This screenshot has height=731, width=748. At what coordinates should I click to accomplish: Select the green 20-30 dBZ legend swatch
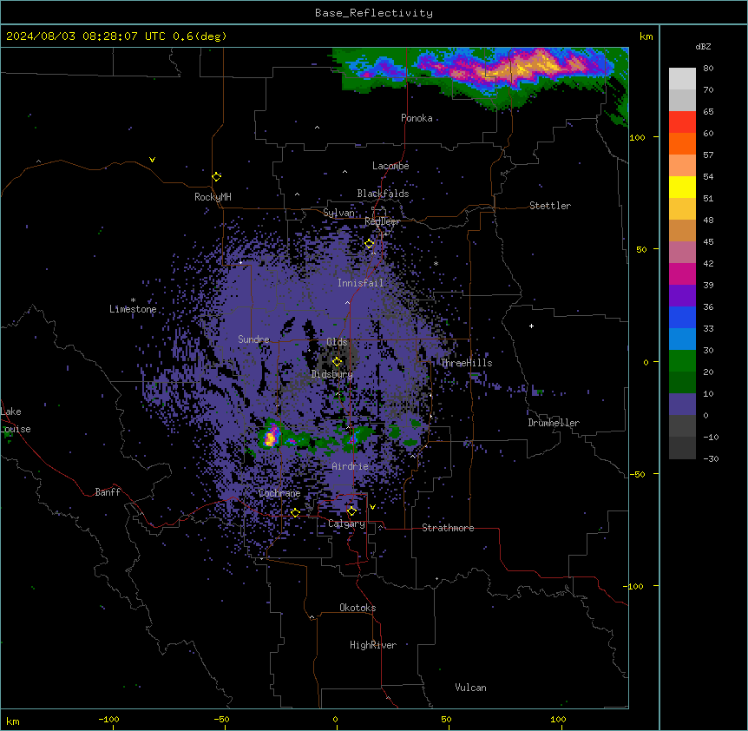(682, 361)
